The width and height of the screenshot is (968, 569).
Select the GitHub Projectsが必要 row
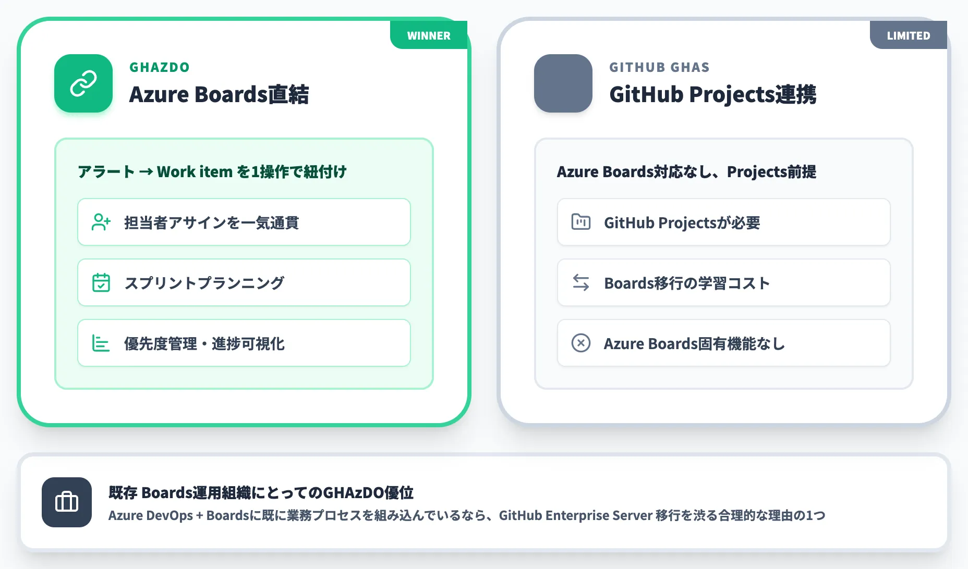pos(724,222)
